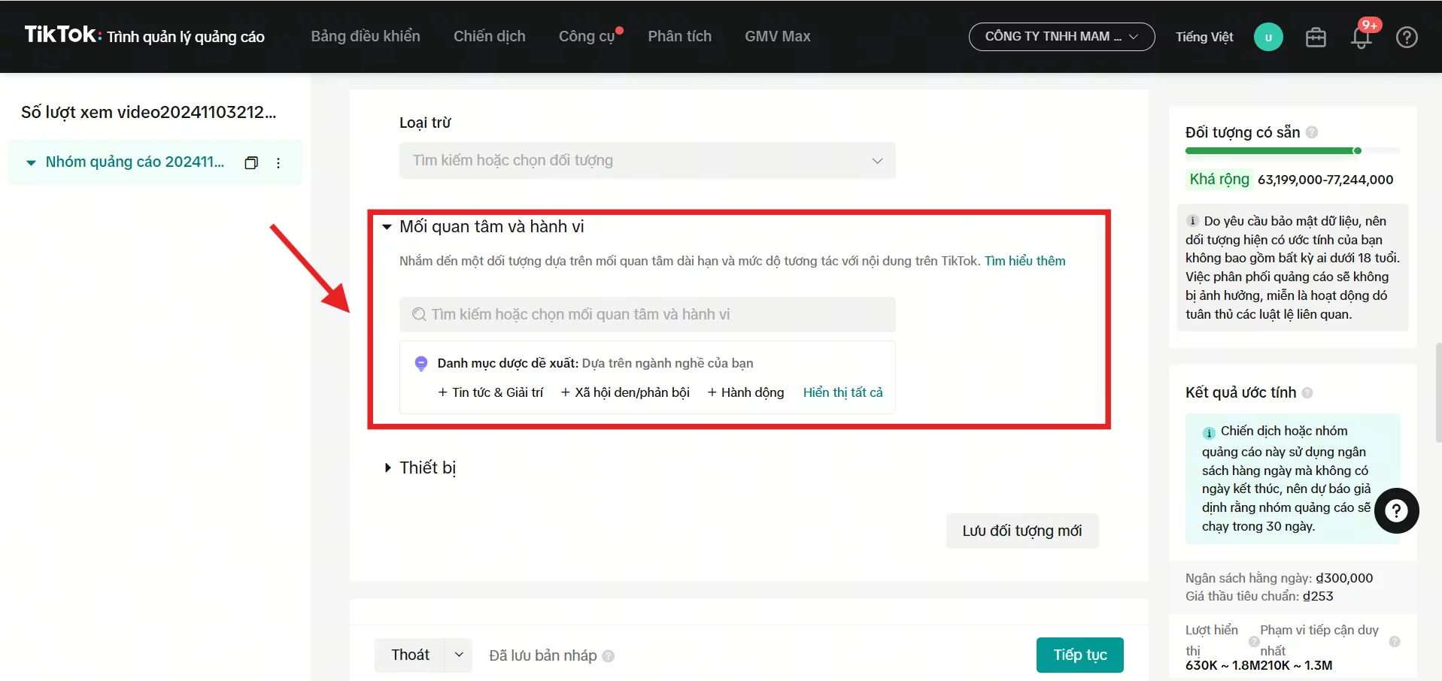The image size is (1442, 681).
Task: Click the Tiếp tục button
Action: pyautogui.click(x=1080, y=655)
